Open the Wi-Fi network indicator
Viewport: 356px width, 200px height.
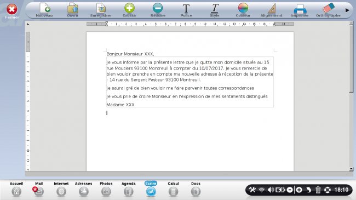262,190
